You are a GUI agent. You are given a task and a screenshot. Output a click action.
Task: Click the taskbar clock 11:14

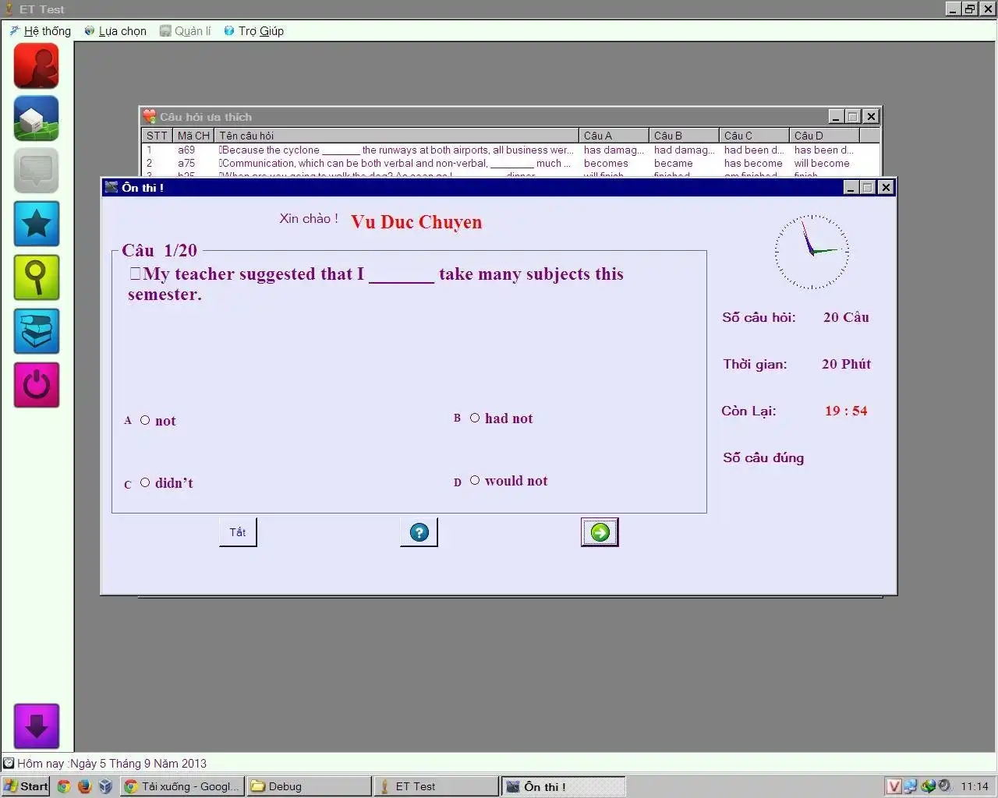[974, 786]
